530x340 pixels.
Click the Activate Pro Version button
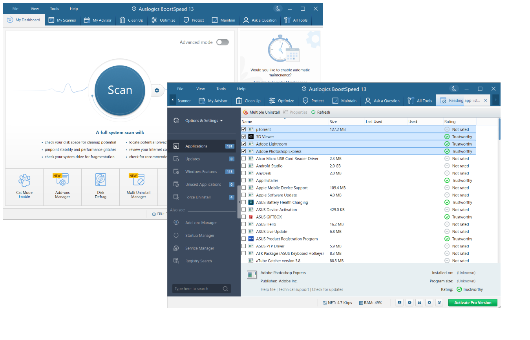coord(473,303)
